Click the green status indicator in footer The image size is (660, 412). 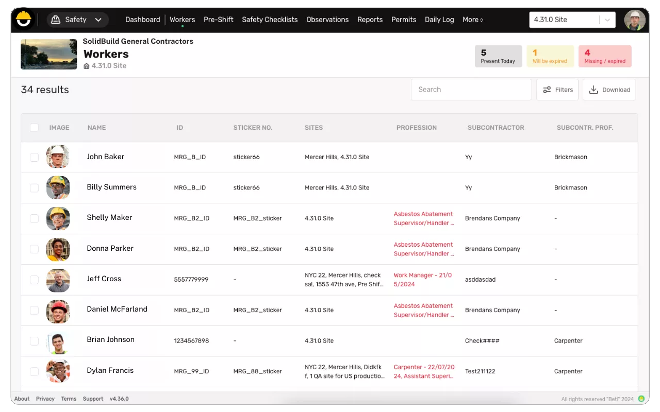[641, 399]
